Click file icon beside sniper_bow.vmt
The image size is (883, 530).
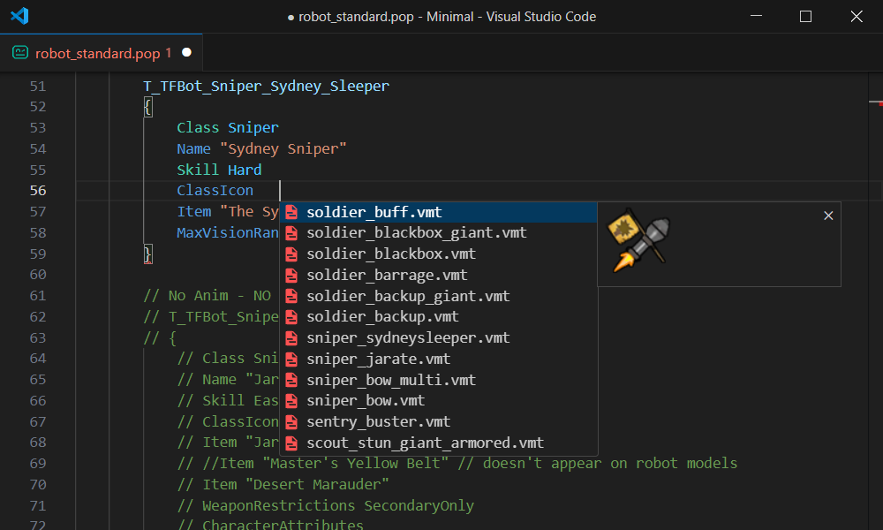coord(291,401)
